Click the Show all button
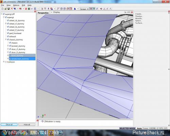The height and width of the screenshot is (136, 170). [9, 124]
